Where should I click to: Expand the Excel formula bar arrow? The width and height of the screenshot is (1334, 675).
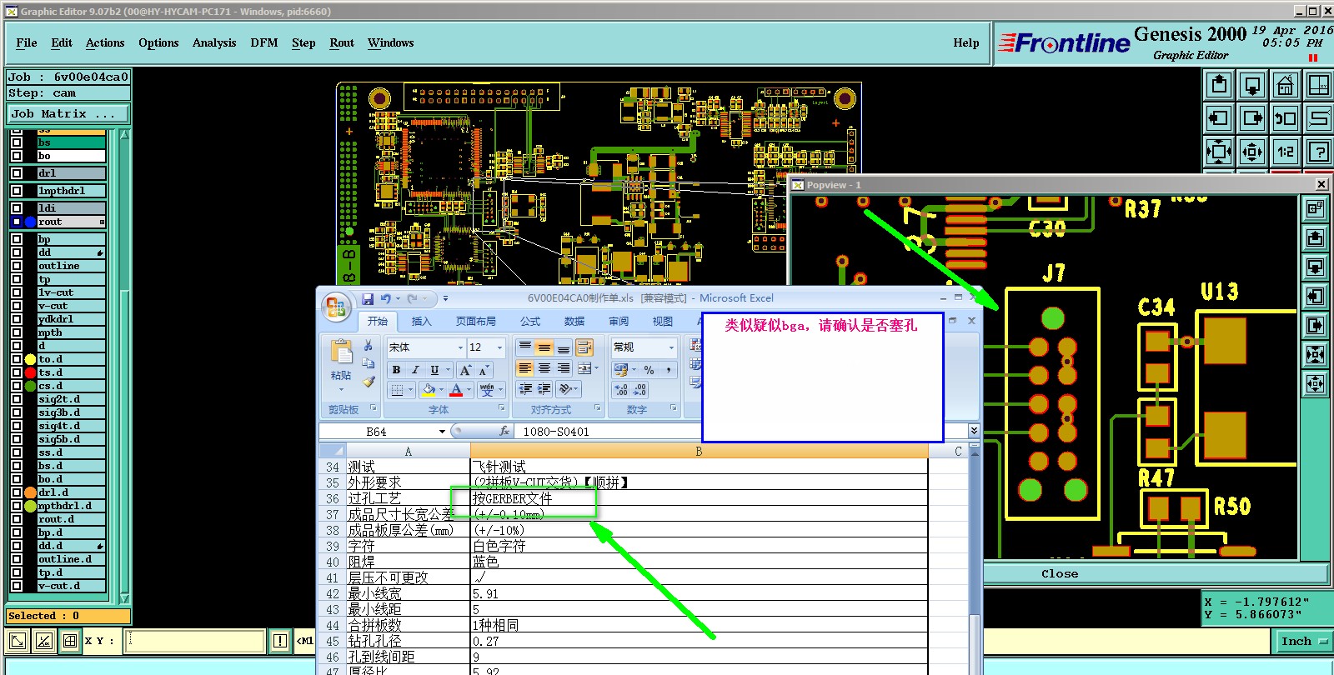tap(974, 431)
